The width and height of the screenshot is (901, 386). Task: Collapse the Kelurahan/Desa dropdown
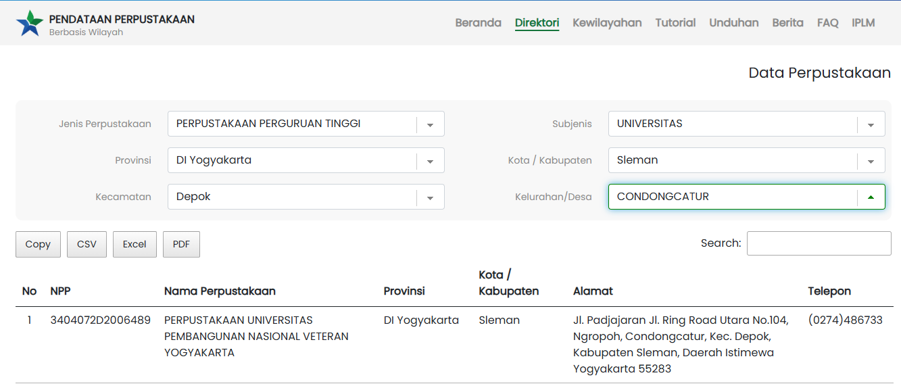click(x=871, y=197)
